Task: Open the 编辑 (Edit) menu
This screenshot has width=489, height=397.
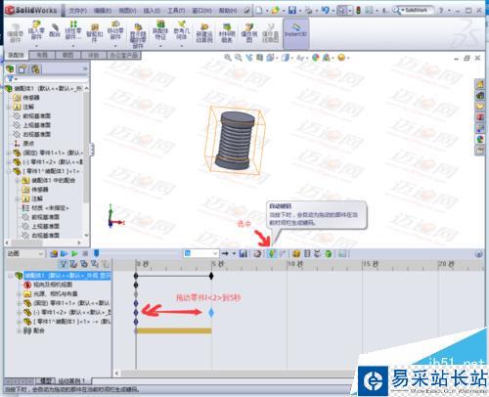Action: tap(103, 11)
